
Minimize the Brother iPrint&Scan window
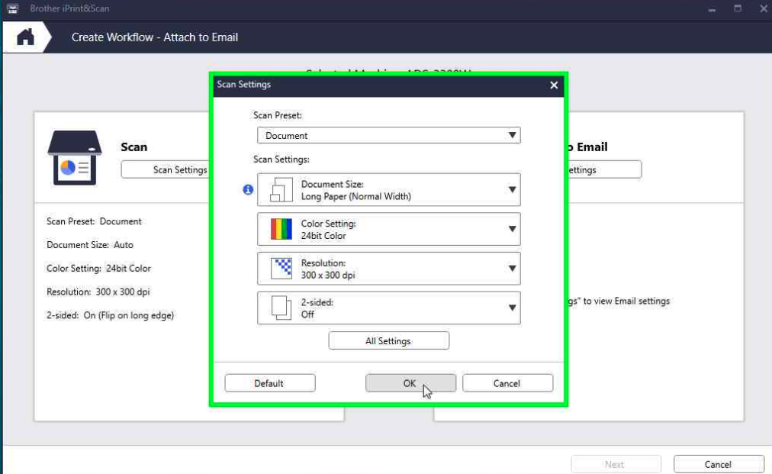pyautogui.click(x=712, y=9)
